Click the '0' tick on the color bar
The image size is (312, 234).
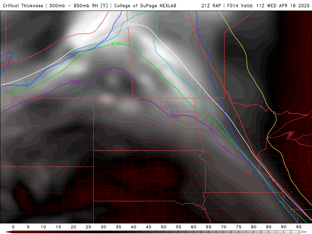click(x=13, y=227)
